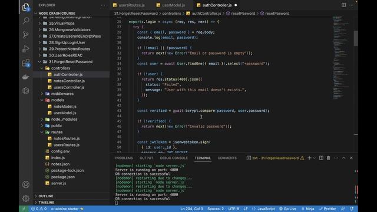Viewport: 377px width, 212px height.
Task: Open config.env file in explorer
Action: [x=71, y=151]
